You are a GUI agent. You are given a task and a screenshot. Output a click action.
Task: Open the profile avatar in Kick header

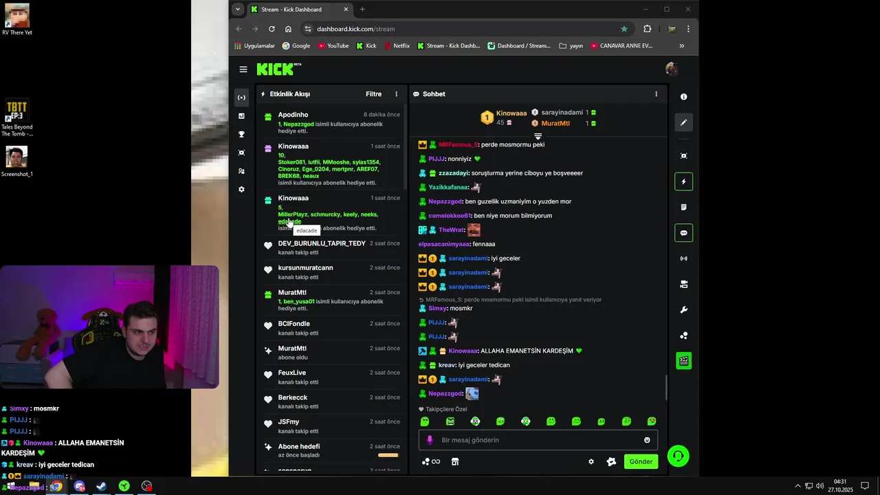coord(672,69)
